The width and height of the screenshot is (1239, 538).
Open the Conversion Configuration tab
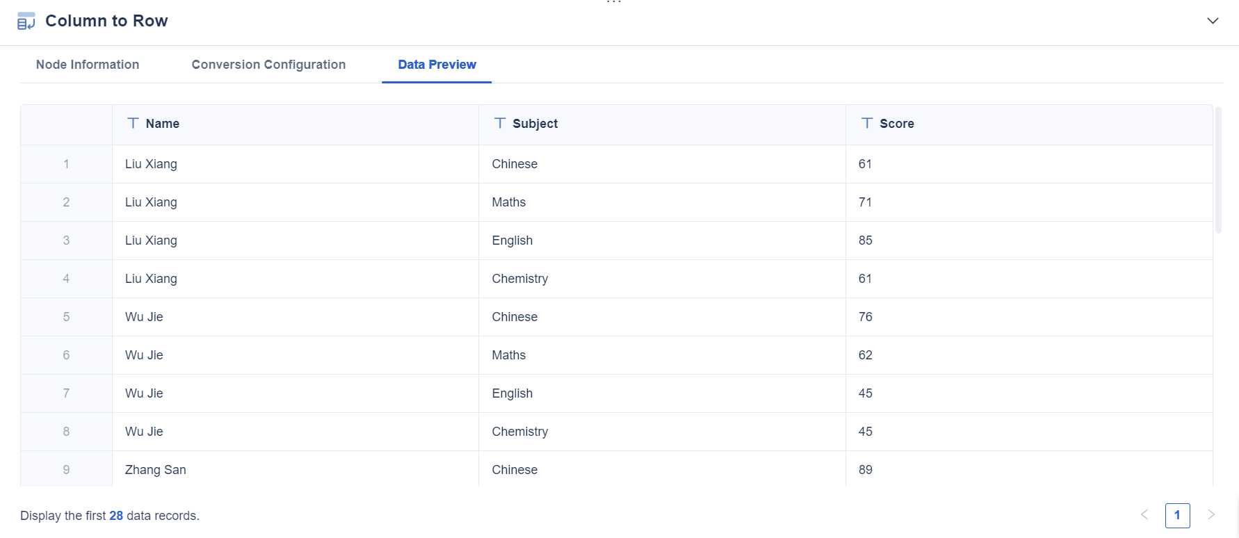268,65
